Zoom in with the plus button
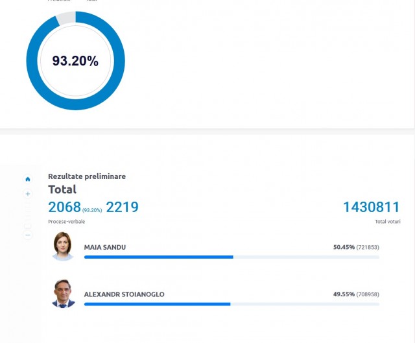Viewport: 415px width, 343px height. (28, 194)
